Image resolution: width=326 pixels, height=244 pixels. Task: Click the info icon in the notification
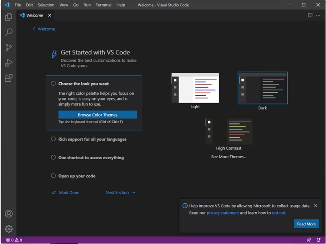click(185, 206)
